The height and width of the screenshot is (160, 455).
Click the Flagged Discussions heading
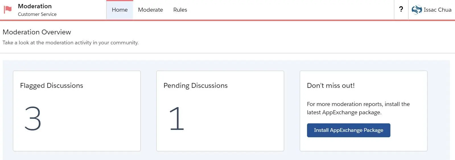tap(52, 86)
